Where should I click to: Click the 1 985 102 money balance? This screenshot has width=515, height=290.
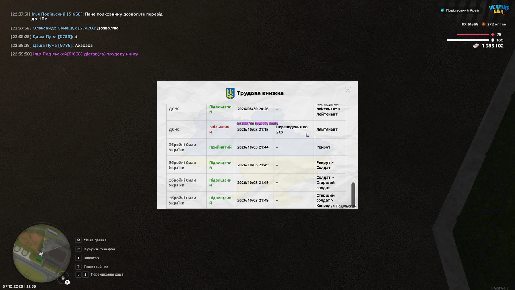coord(493,46)
